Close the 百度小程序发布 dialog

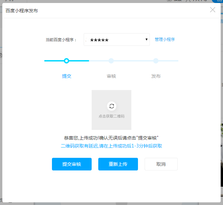point(213,10)
